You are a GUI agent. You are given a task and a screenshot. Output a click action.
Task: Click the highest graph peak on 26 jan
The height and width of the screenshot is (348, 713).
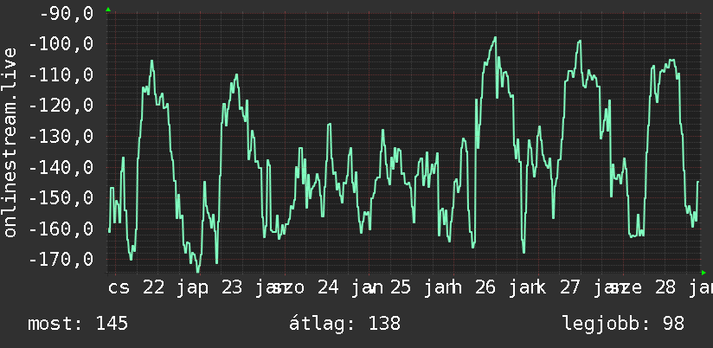[495, 38]
